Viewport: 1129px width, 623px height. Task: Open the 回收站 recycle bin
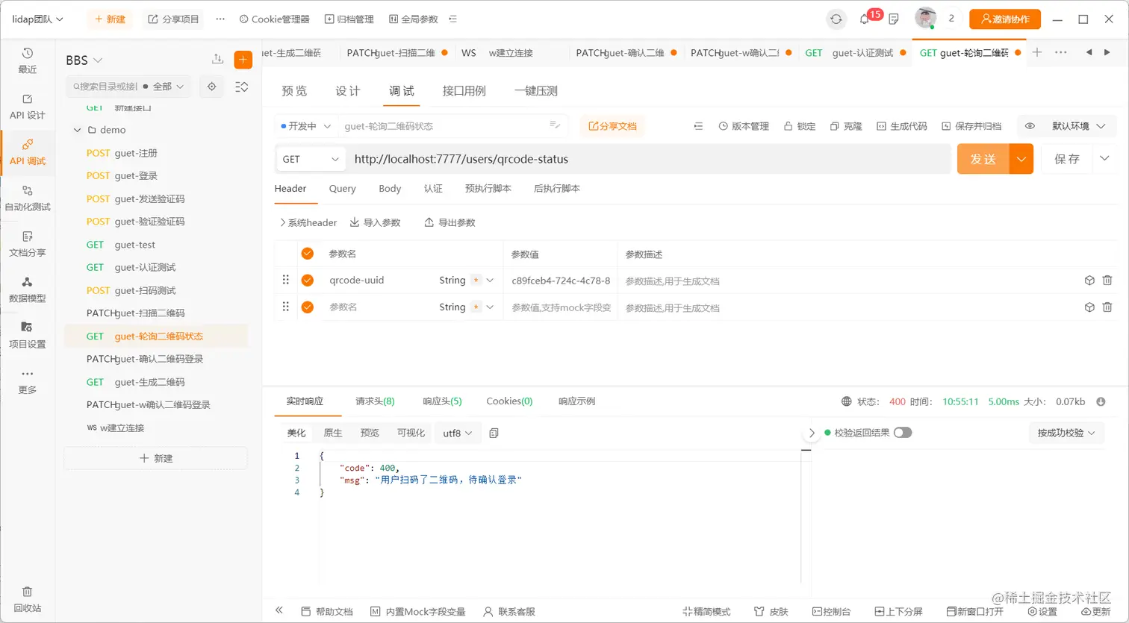(x=28, y=599)
